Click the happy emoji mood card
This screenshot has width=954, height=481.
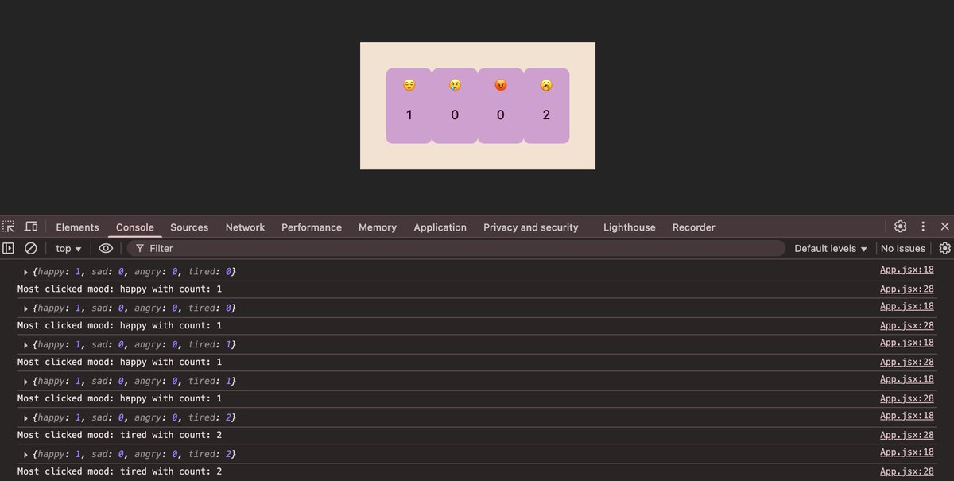(x=409, y=106)
